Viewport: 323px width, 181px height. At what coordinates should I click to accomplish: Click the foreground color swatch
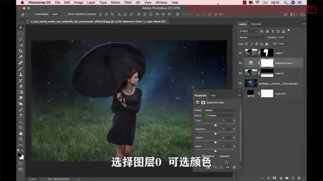point(19,155)
